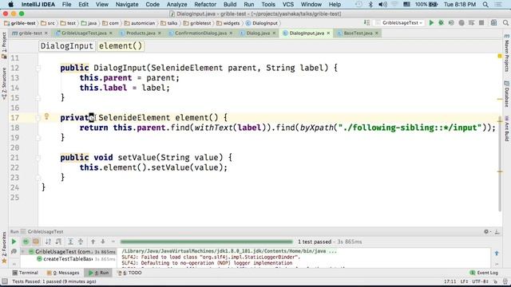Screen dimensions: 511x287
Task: Click the DialogInput class breadcrumb in editor
Action: 67,46
